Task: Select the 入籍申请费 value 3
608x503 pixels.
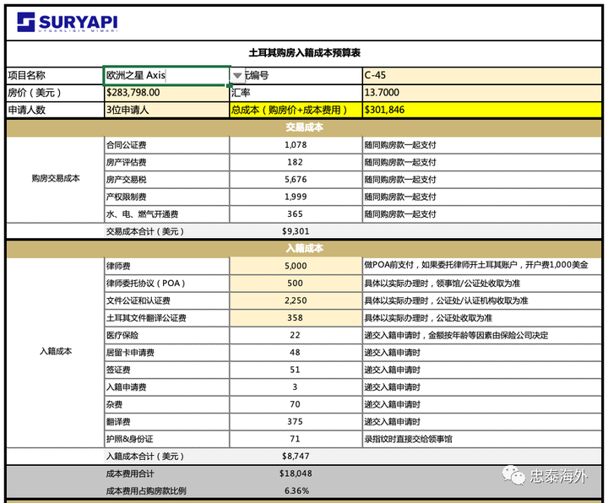Action: [x=296, y=387]
